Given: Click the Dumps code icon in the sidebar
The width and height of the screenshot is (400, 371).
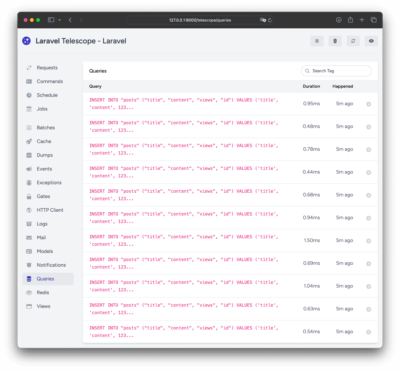Looking at the screenshot, I should [29, 155].
